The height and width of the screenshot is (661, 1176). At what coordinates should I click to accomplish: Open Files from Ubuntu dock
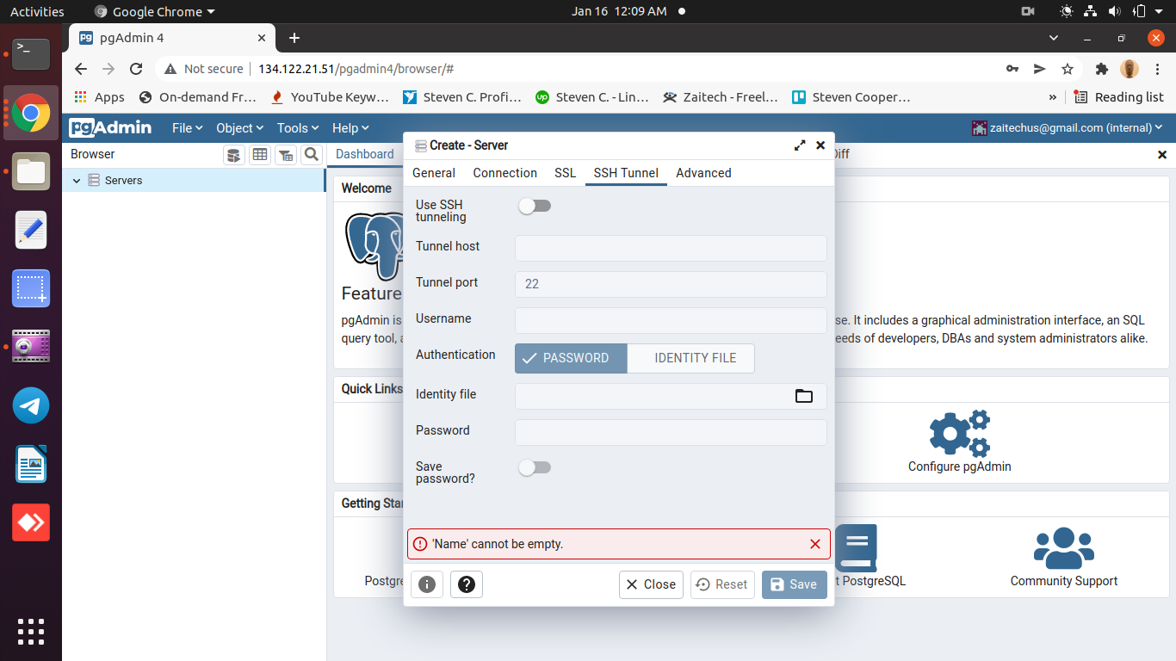[31, 171]
